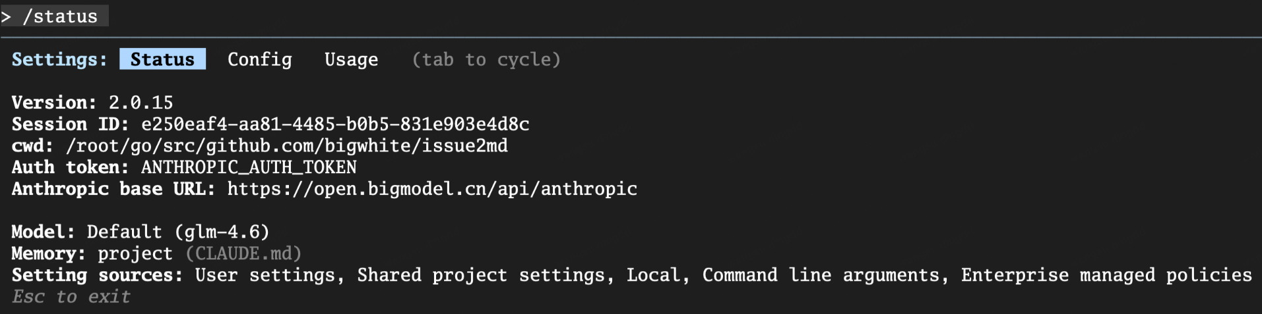Click "User settings" in setting sources

(265, 275)
